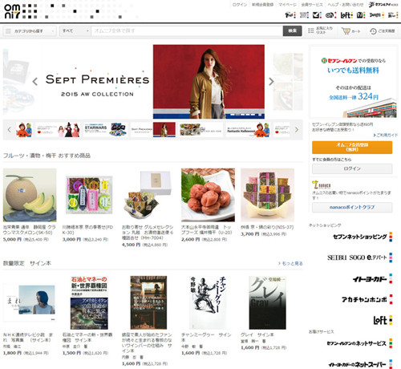Screen dimensions: 401x369
Task: Open イトーヨーカドー sidebar link
Action: [x=372, y=279]
